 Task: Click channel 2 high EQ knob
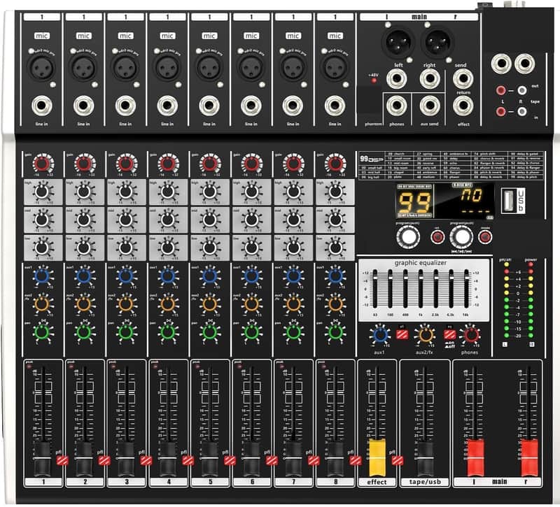(x=84, y=192)
